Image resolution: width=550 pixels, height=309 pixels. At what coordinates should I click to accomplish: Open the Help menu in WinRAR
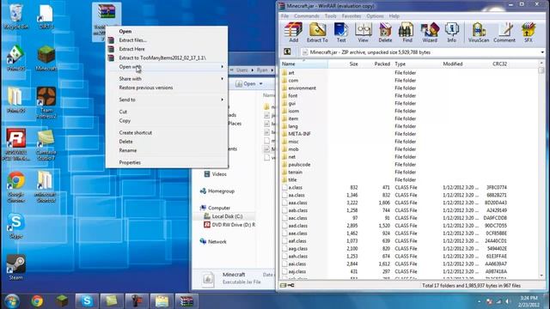pos(394,16)
